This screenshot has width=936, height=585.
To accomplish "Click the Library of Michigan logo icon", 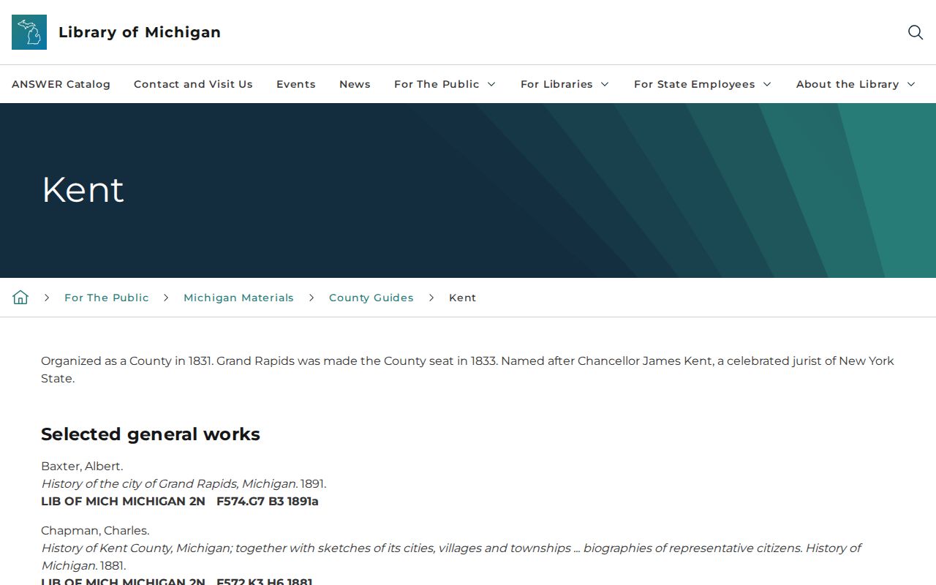I will [x=29, y=32].
